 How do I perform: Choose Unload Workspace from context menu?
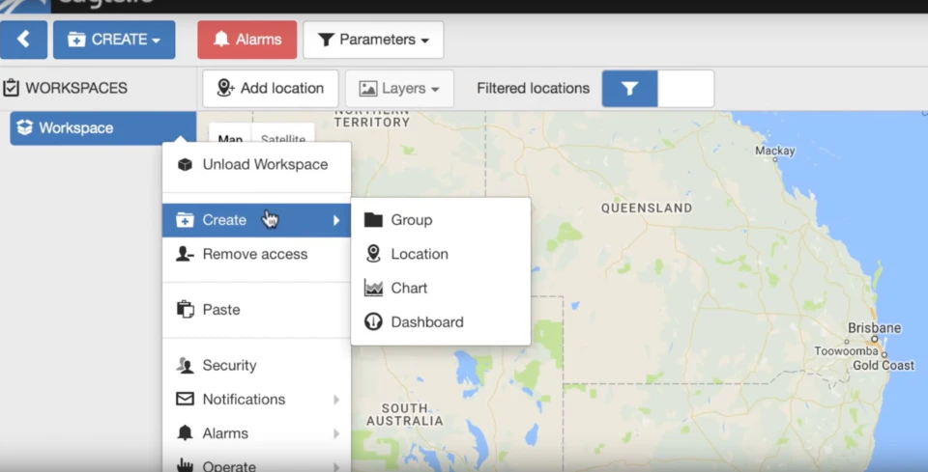pyautogui.click(x=256, y=164)
